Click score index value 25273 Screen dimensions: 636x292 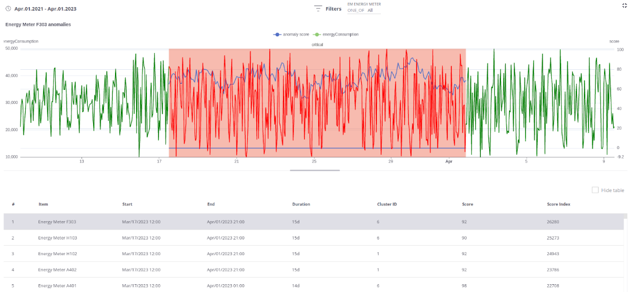click(x=553, y=238)
